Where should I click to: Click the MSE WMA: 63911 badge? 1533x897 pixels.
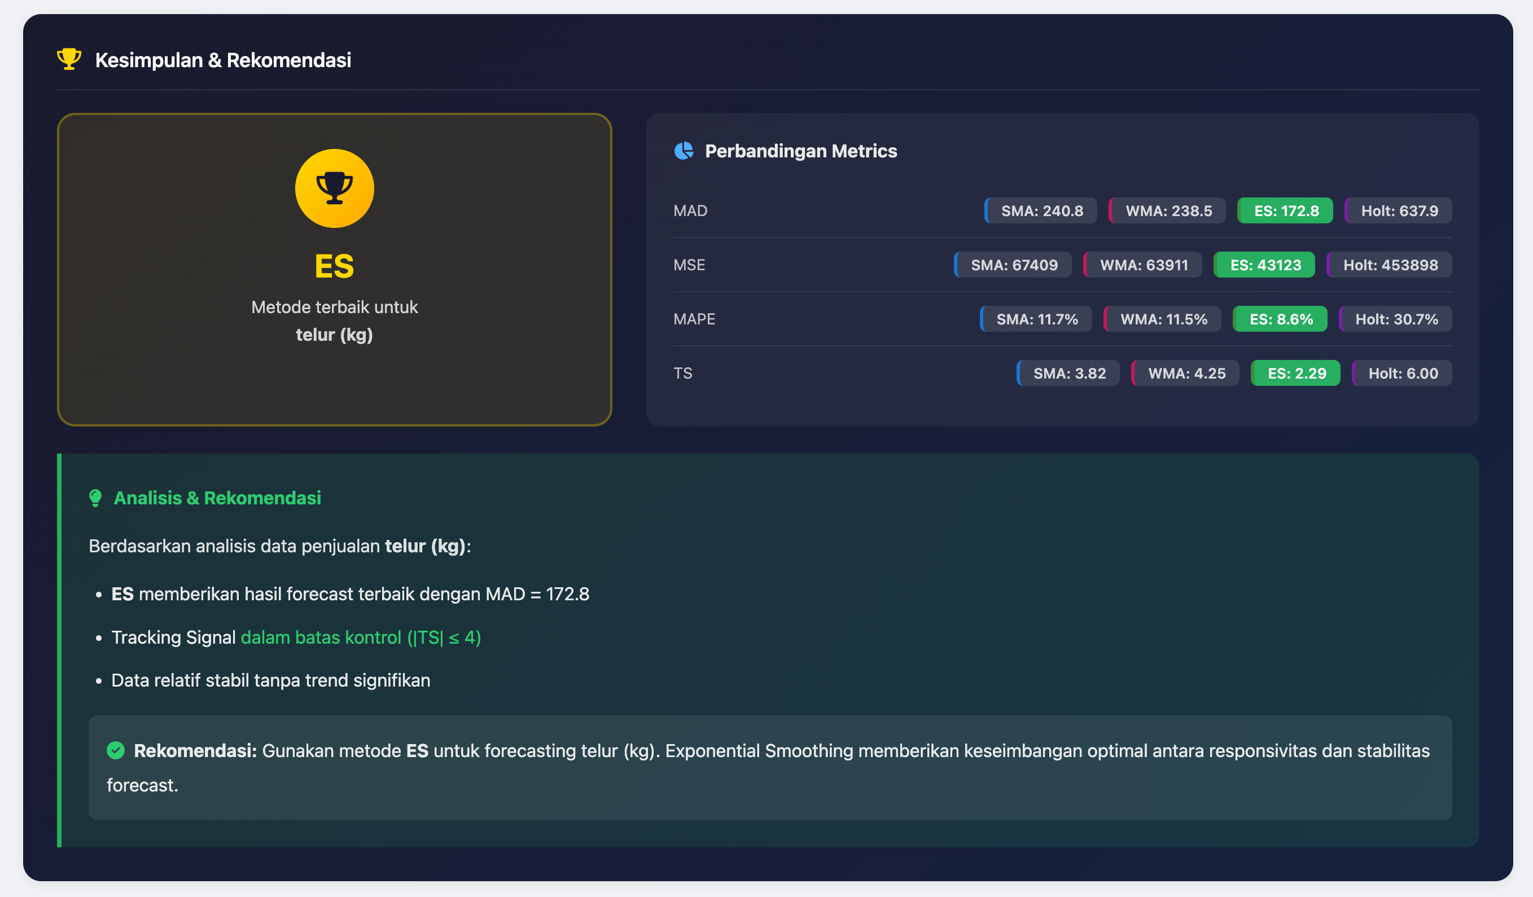click(1142, 265)
